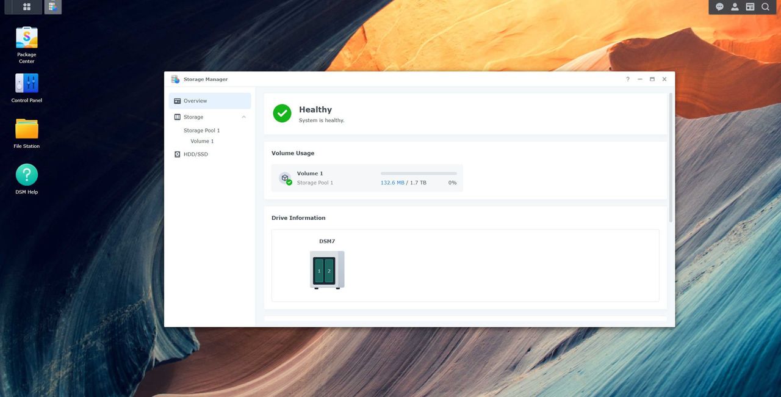Click Storage Manager title bar icon

coord(175,79)
